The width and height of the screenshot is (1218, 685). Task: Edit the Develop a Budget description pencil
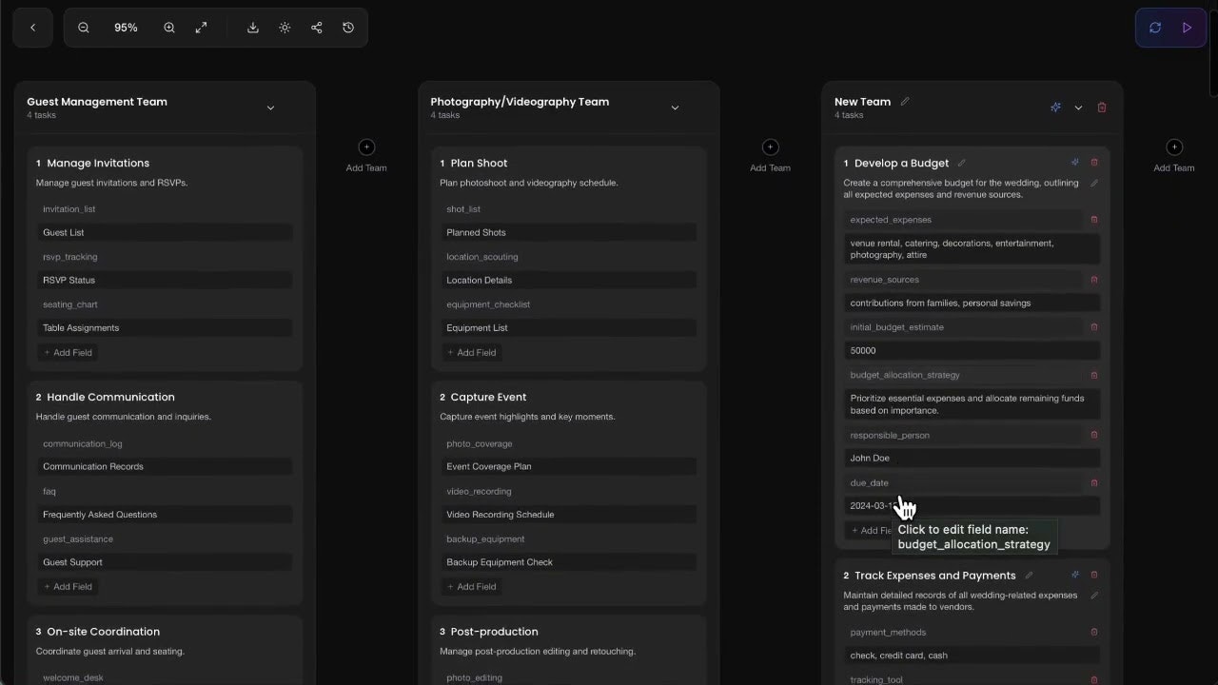pos(1094,183)
